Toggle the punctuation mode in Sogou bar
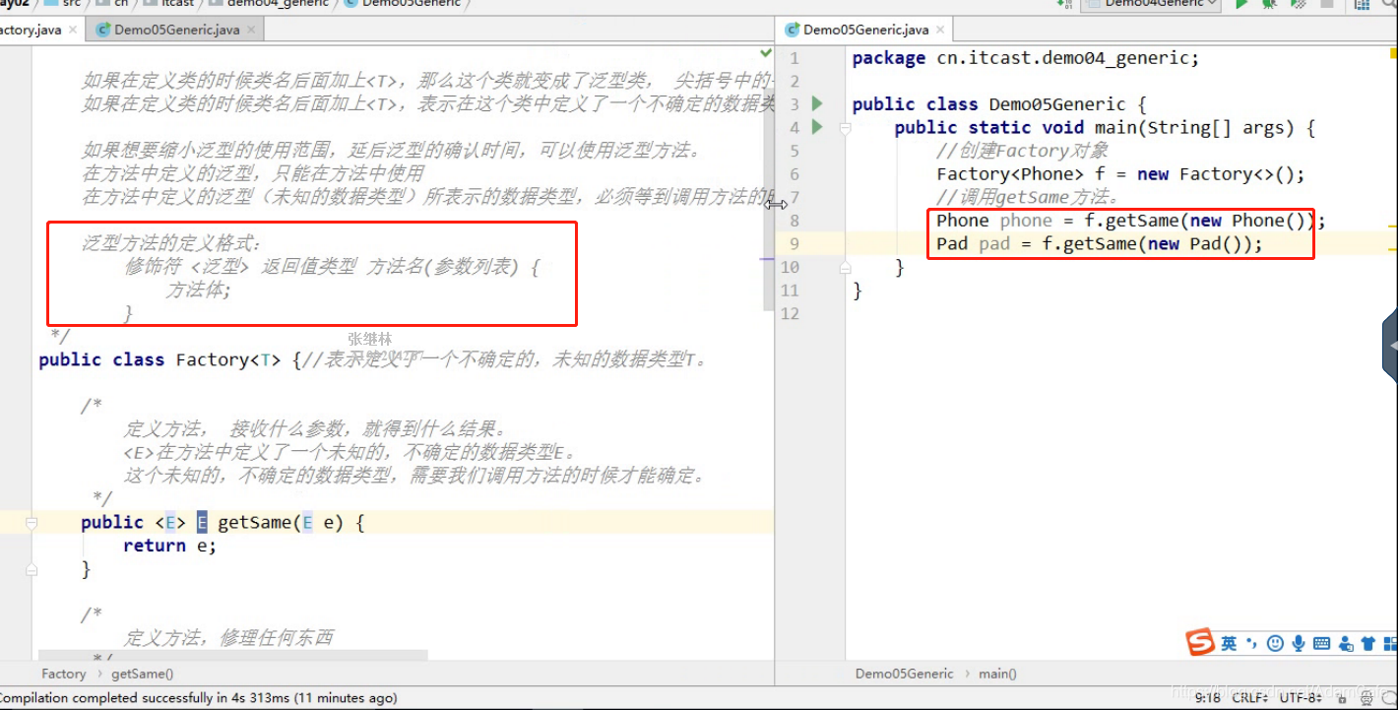Image resolution: width=1398 pixels, height=710 pixels. [1251, 643]
